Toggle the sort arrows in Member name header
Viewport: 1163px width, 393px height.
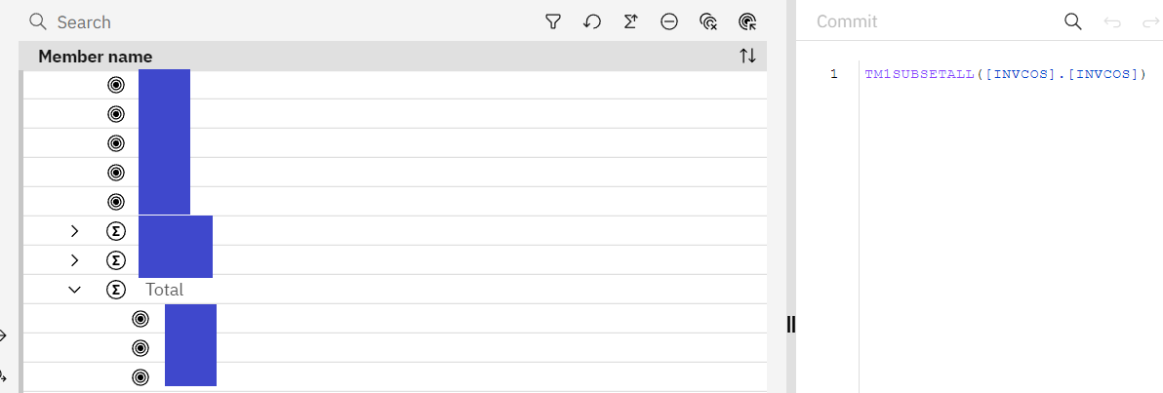pyautogui.click(x=747, y=57)
